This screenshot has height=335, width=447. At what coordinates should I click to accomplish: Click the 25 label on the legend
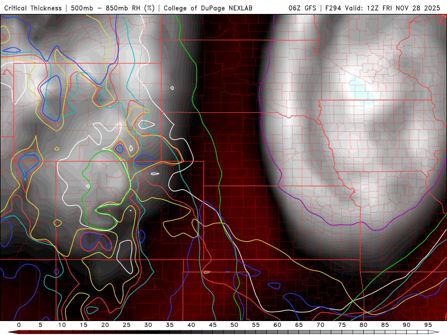pos(126,325)
